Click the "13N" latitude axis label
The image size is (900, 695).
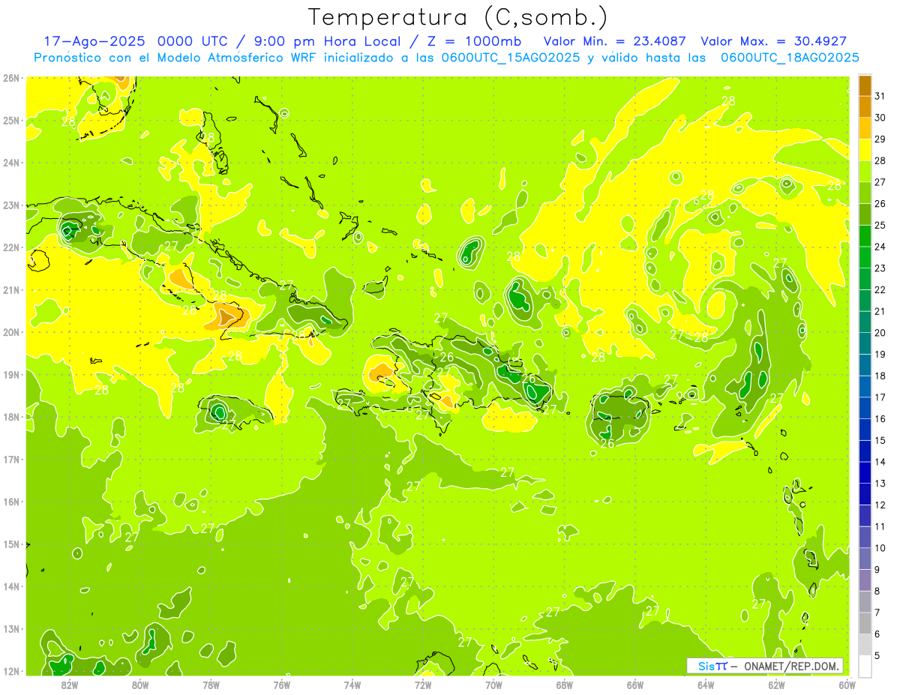coord(10,629)
